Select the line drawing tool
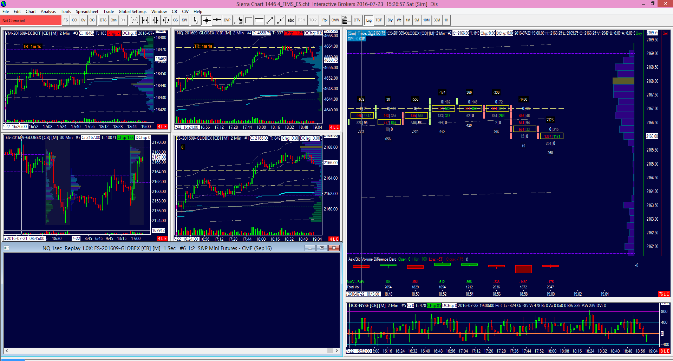Image resolution: width=673 pixels, height=361 pixels. (270, 20)
